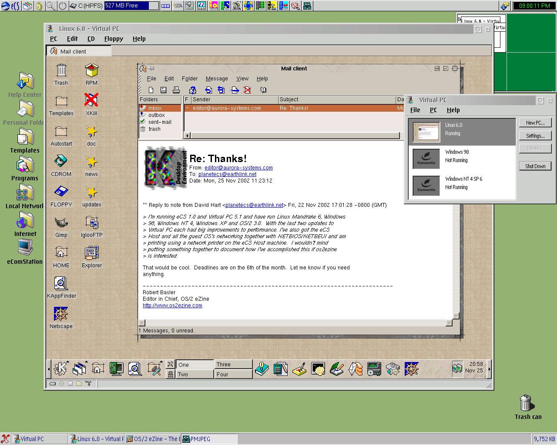Open the Explorer desktop icon

point(92,256)
